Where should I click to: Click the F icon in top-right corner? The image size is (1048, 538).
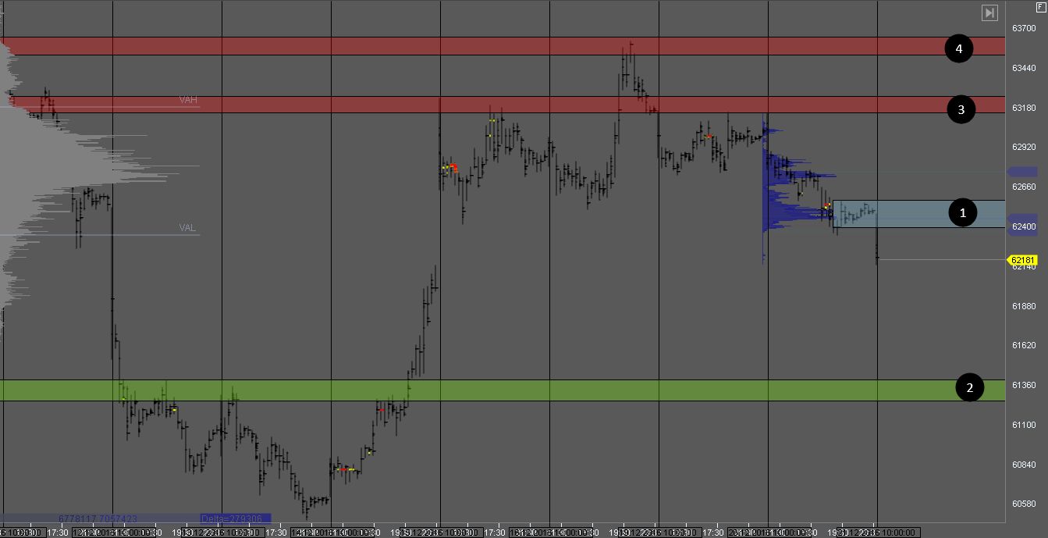pyautogui.click(x=1040, y=6)
